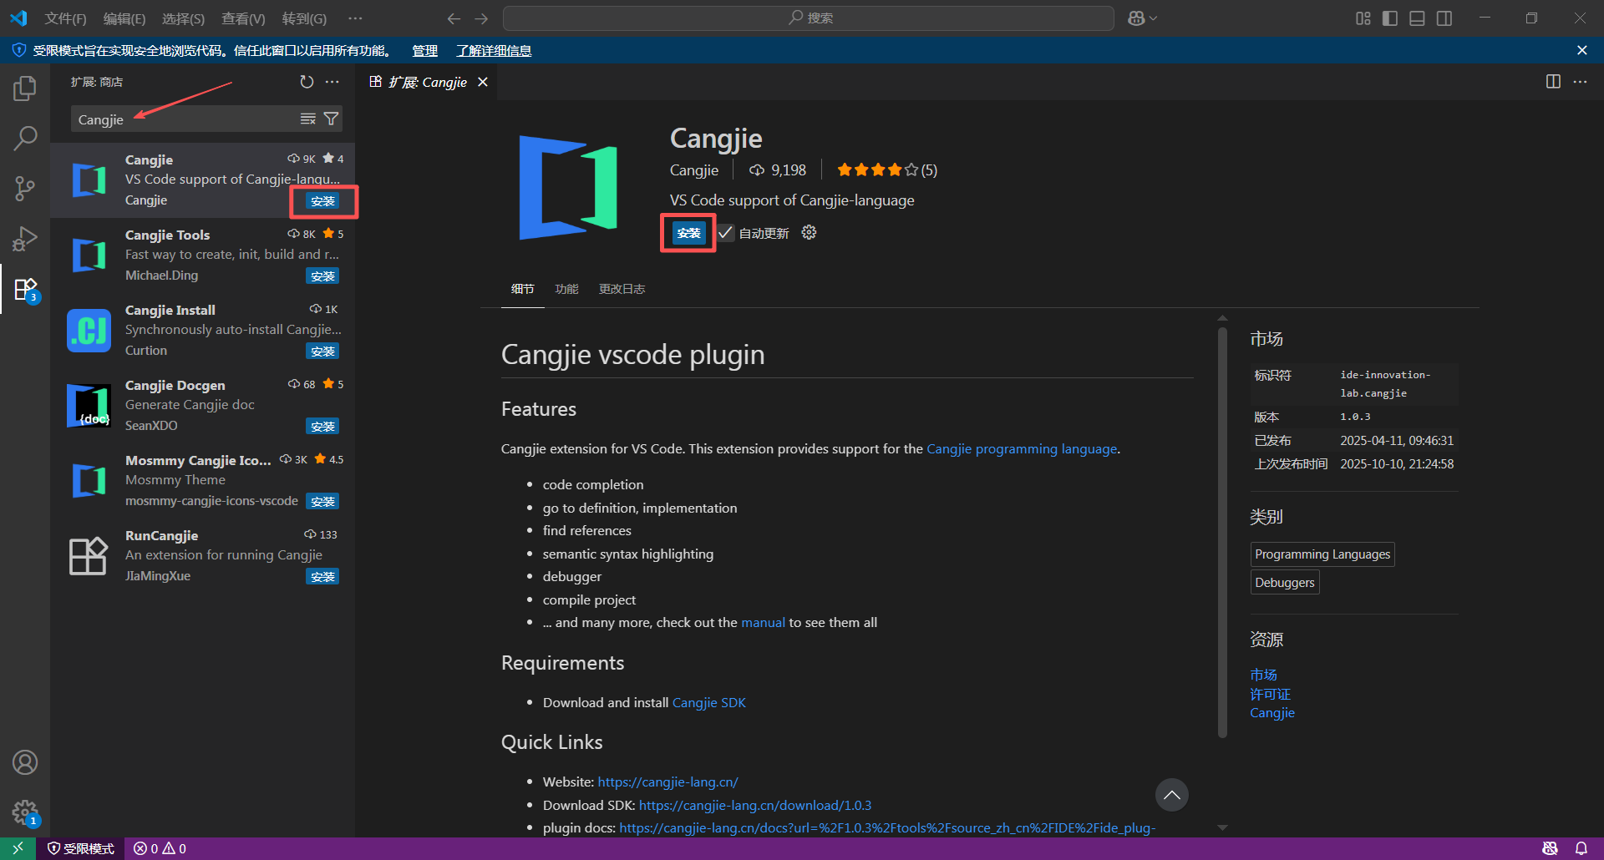This screenshot has width=1604, height=860.
Task: Click the large Cangjie extension logo
Action: 568,188
